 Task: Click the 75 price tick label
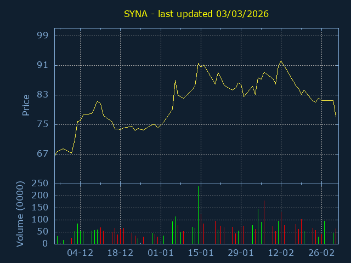click(x=42, y=124)
